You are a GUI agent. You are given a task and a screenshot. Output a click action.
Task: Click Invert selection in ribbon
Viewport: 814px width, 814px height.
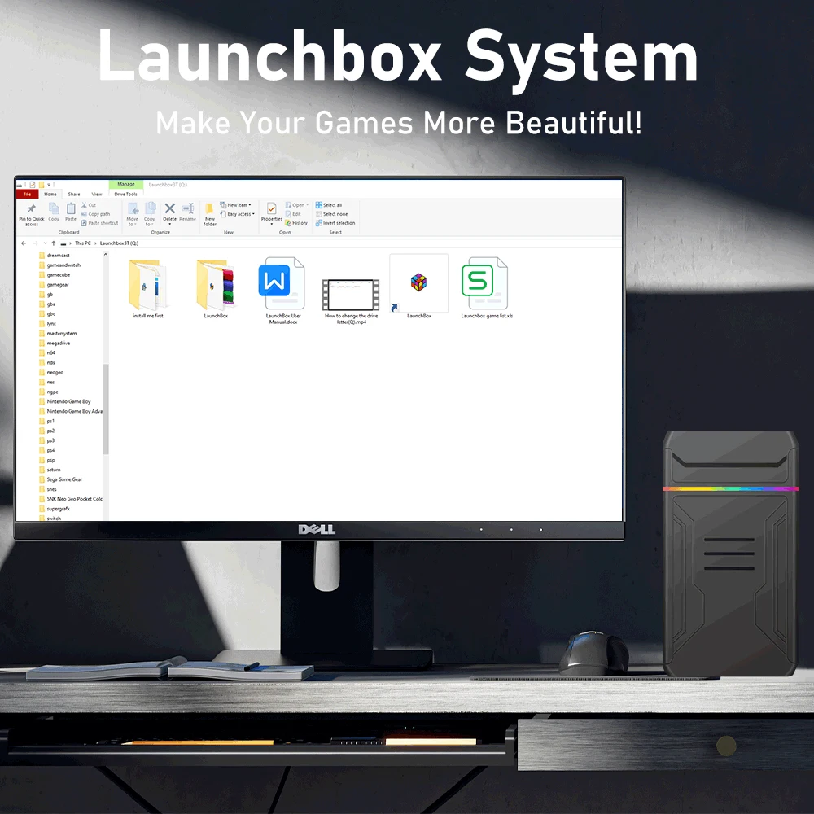[335, 223]
